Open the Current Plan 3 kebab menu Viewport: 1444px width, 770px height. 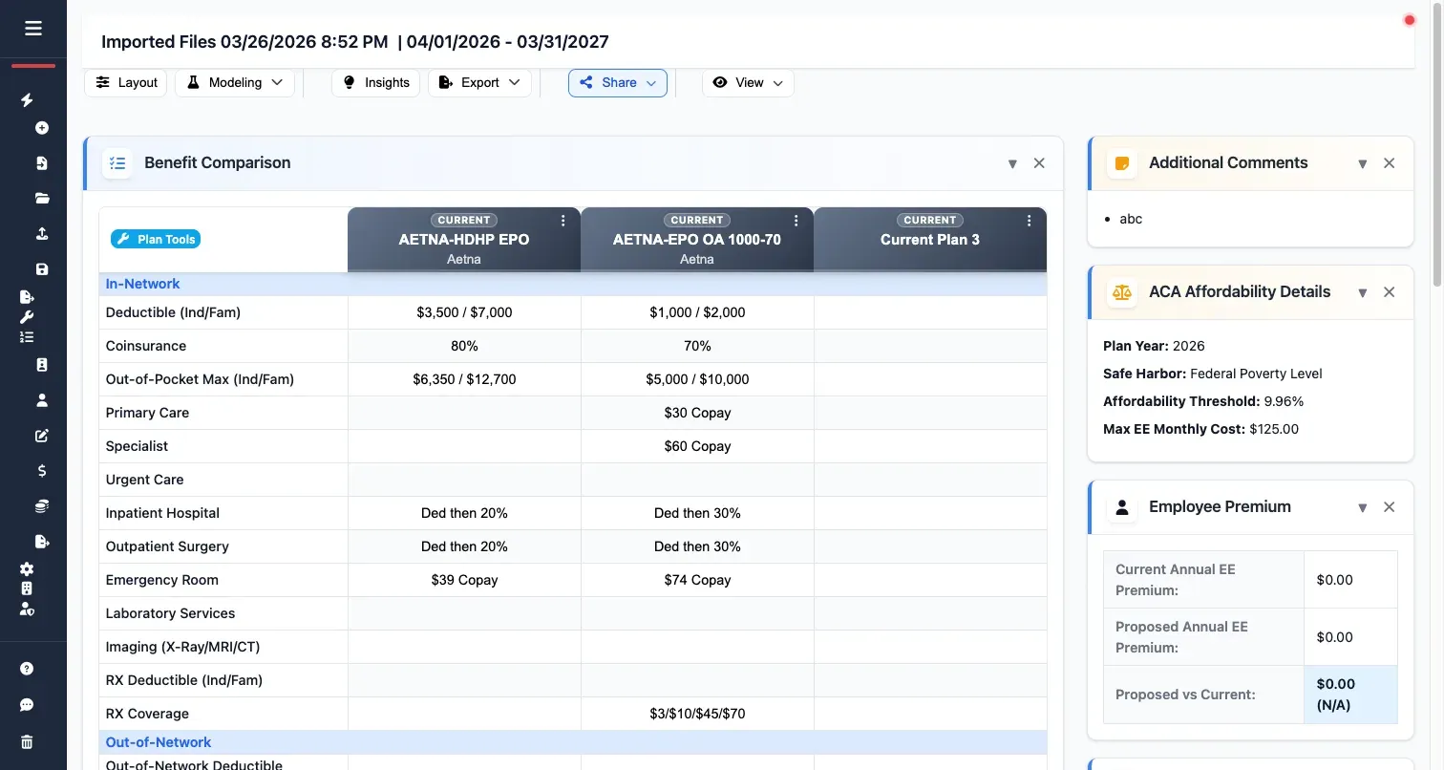point(1030,221)
